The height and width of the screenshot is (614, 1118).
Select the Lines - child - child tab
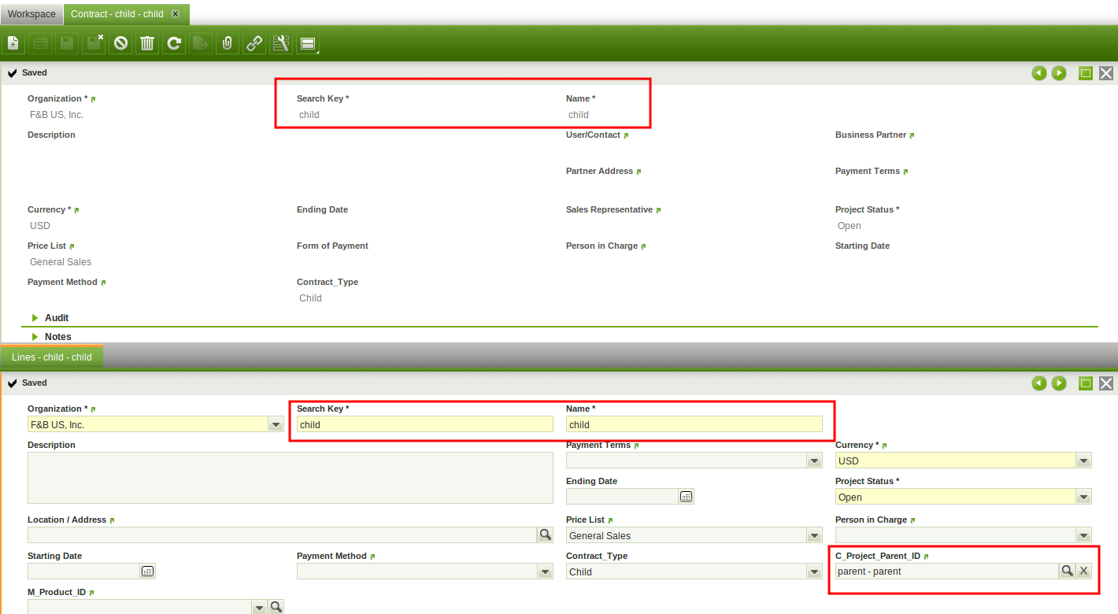coord(52,357)
